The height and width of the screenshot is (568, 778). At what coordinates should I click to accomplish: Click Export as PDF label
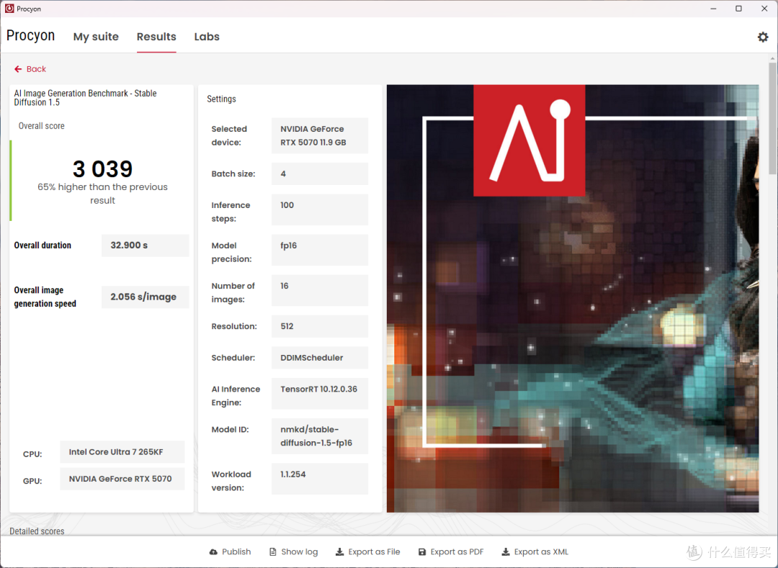click(457, 551)
